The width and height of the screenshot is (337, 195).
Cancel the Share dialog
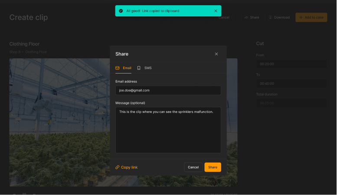193,167
